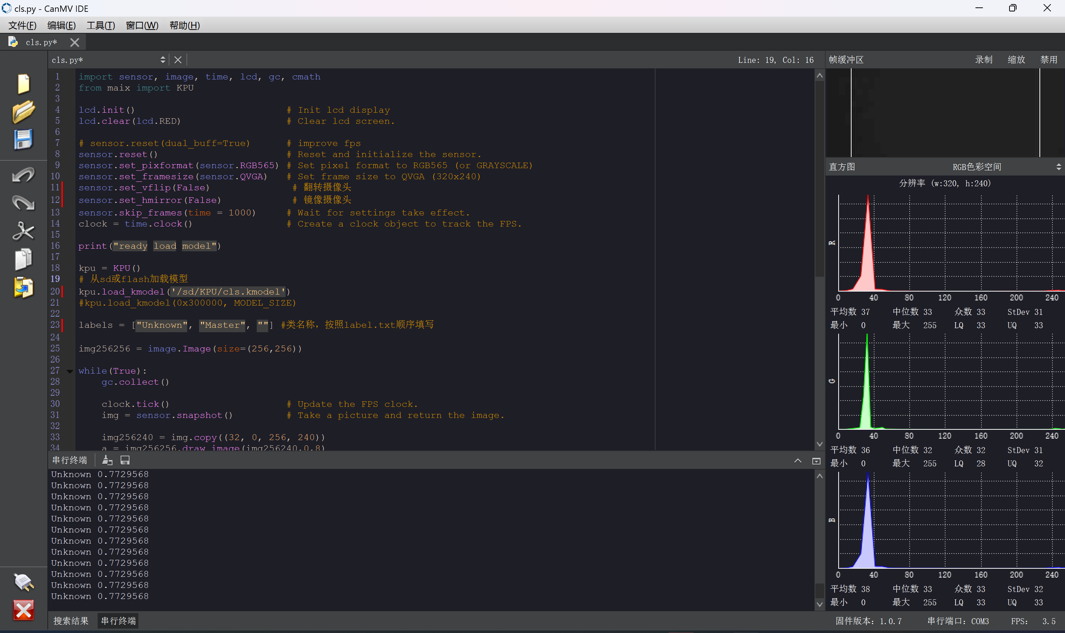Click the 禁用 disable button

coord(1048,60)
